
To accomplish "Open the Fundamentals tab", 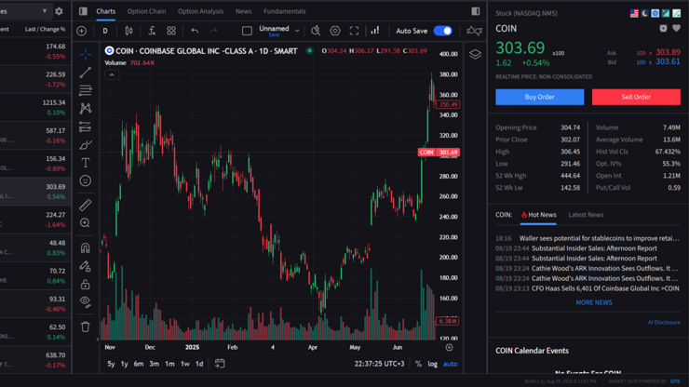I will [x=284, y=11].
